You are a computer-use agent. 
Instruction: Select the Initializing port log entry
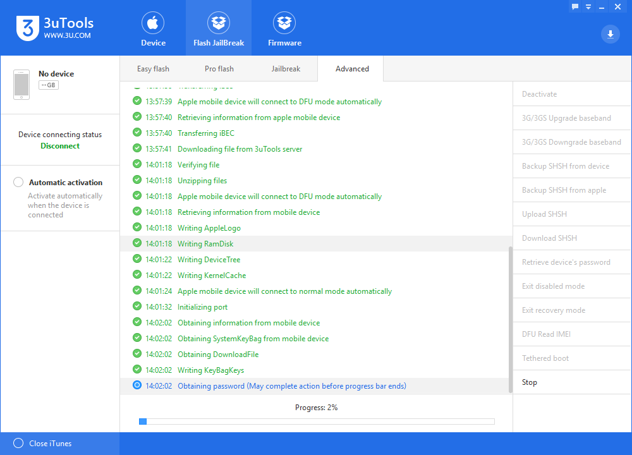[x=202, y=307]
